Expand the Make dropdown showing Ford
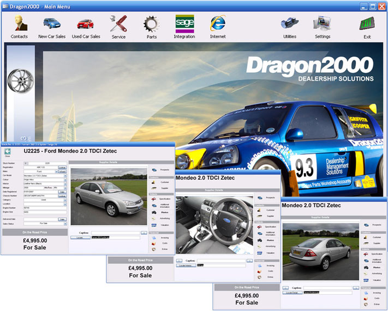 coord(56,171)
